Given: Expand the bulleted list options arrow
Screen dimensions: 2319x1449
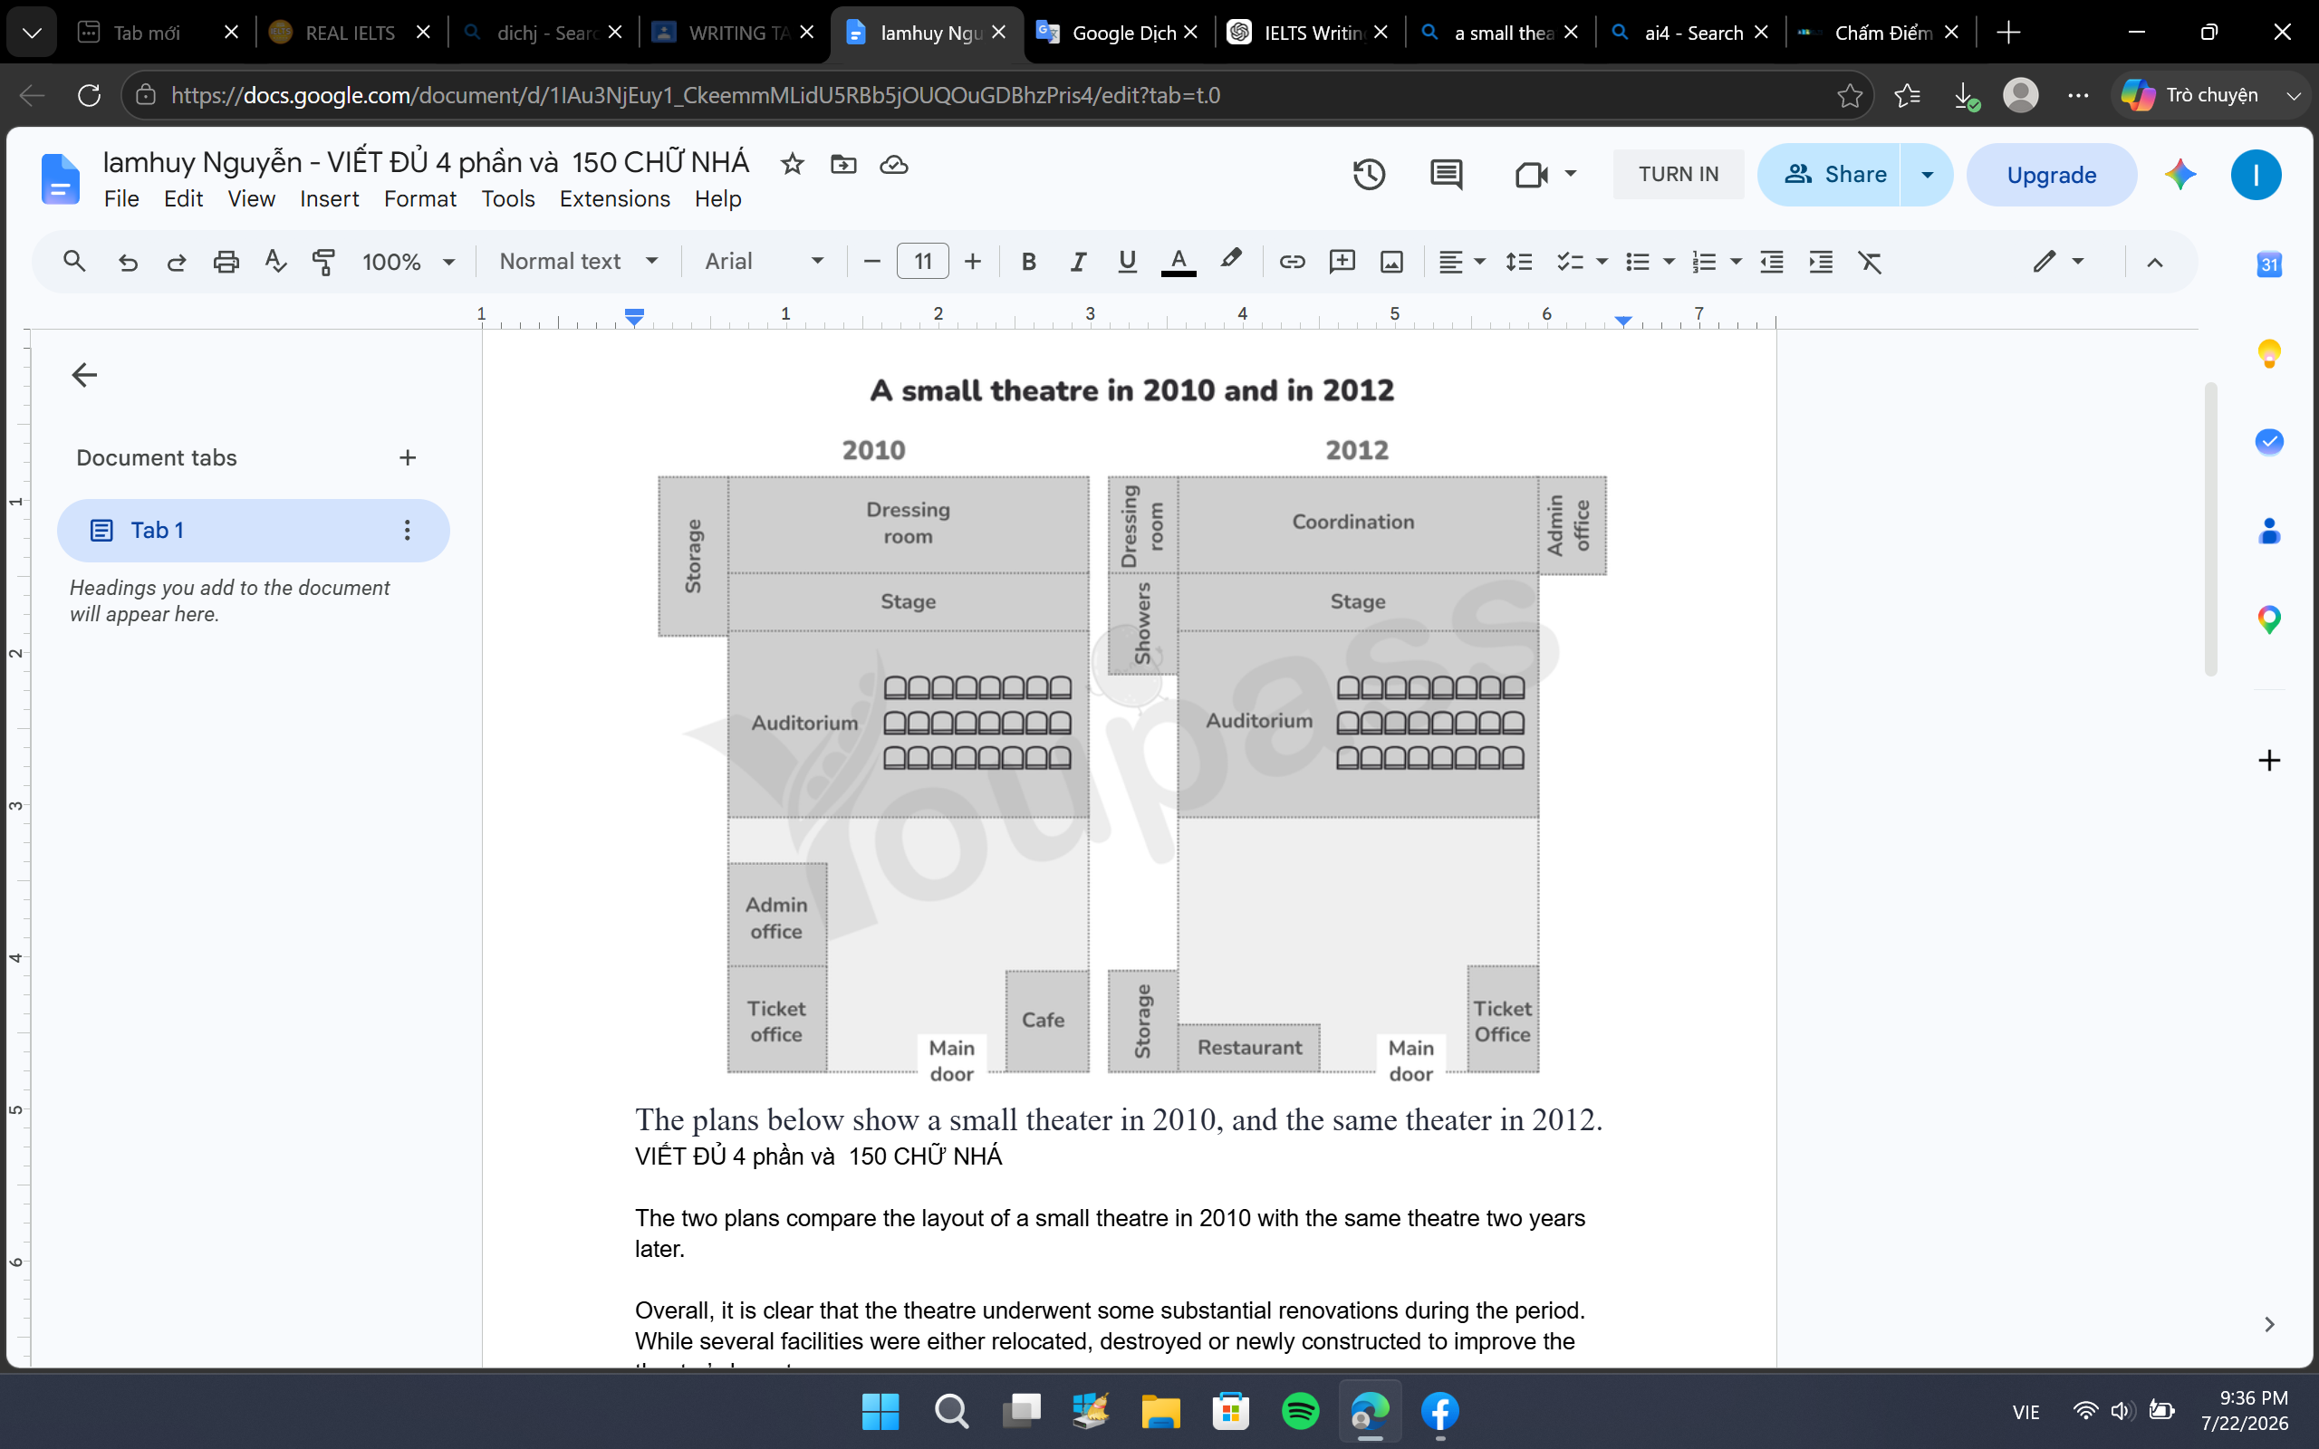Looking at the screenshot, I should point(1669,262).
